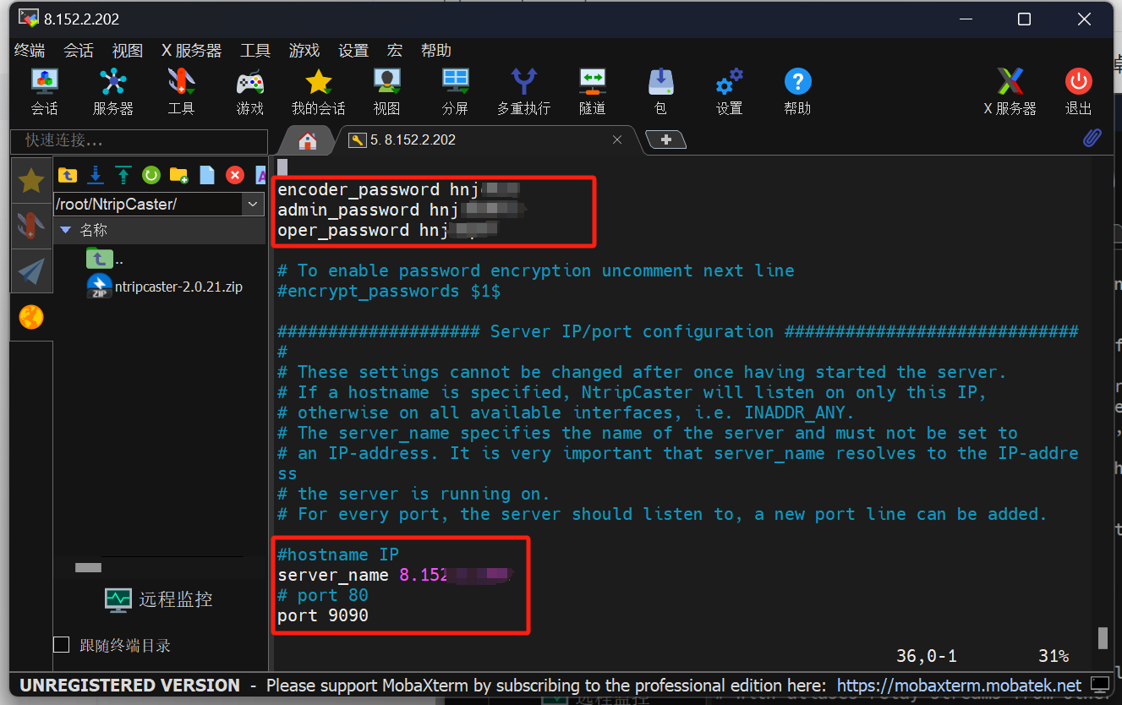Click the 帮助 question-mark toolbar icon

pyautogui.click(x=797, y=91)
